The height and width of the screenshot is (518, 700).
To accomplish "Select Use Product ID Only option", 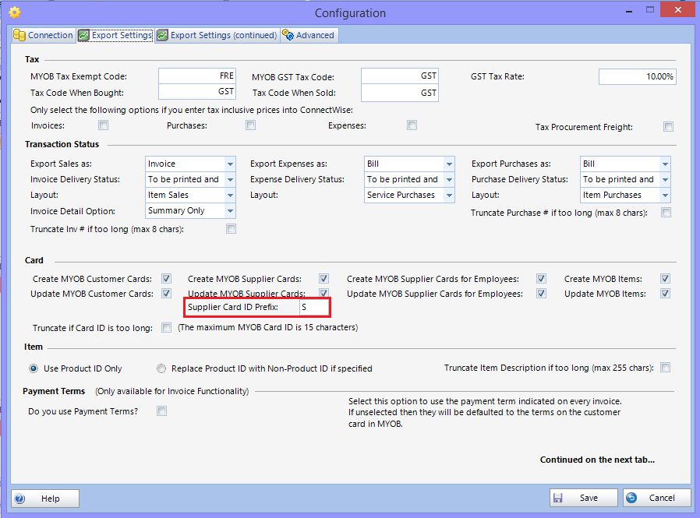I will click(33, 368).
